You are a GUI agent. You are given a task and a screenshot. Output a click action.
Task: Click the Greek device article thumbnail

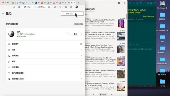121,74
